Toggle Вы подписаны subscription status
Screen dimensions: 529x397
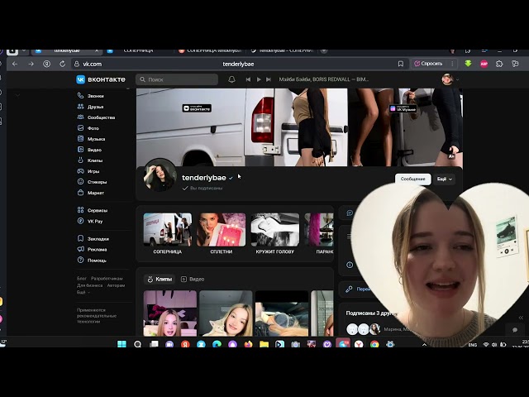click(x=203, y=188)
